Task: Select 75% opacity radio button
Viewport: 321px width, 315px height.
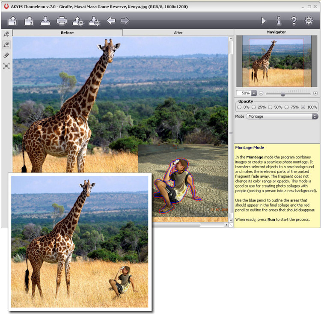Action: tap(287, 107)
